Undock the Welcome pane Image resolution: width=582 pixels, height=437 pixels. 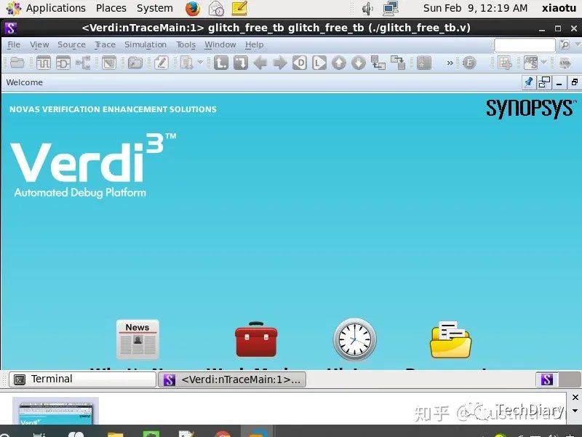544,82
